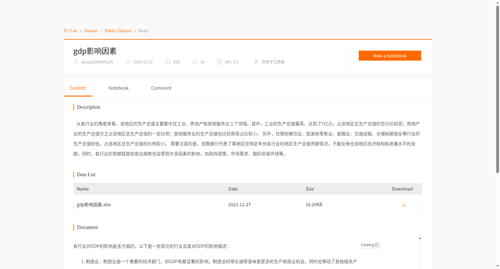The image size is (500, 269).
Task: Create a New a notebook
Action: [x=390, y=56]
